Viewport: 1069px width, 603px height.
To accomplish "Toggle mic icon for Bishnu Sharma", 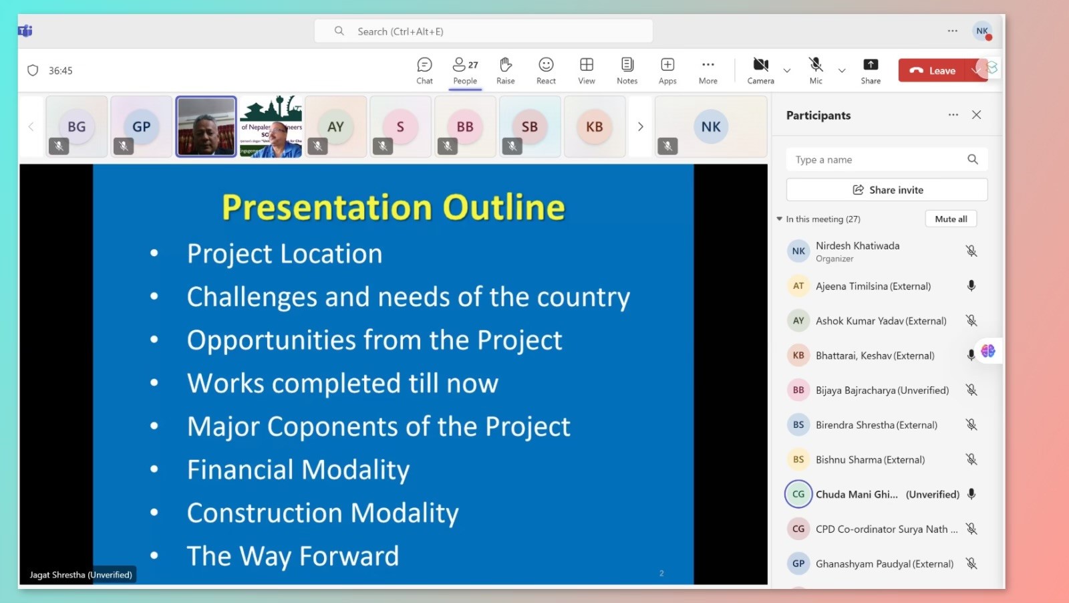I will [971, 459].
